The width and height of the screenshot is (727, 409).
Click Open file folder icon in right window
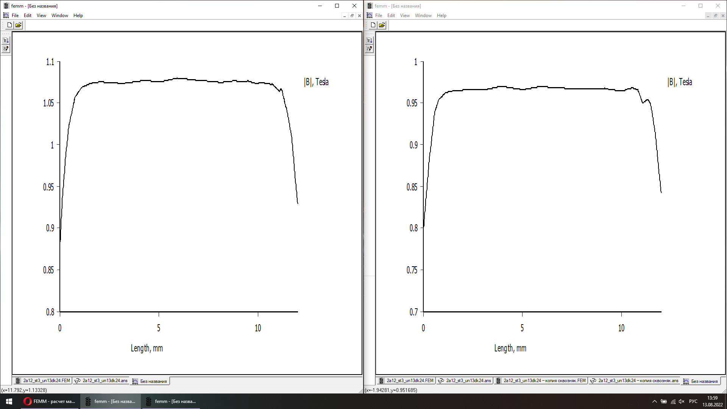382,25
